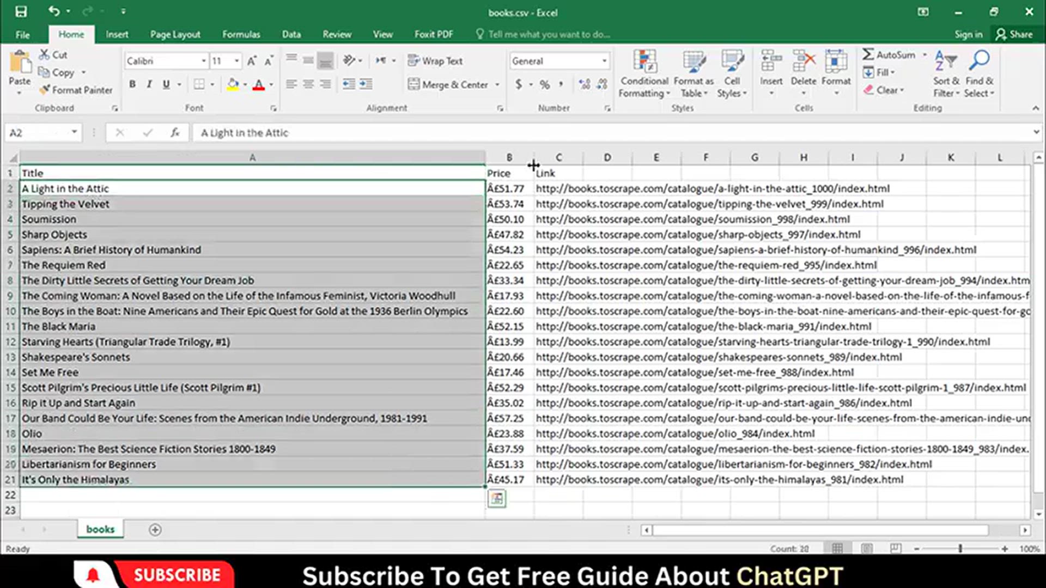
Task: Click the Share button
Action: coord(1014,34)
